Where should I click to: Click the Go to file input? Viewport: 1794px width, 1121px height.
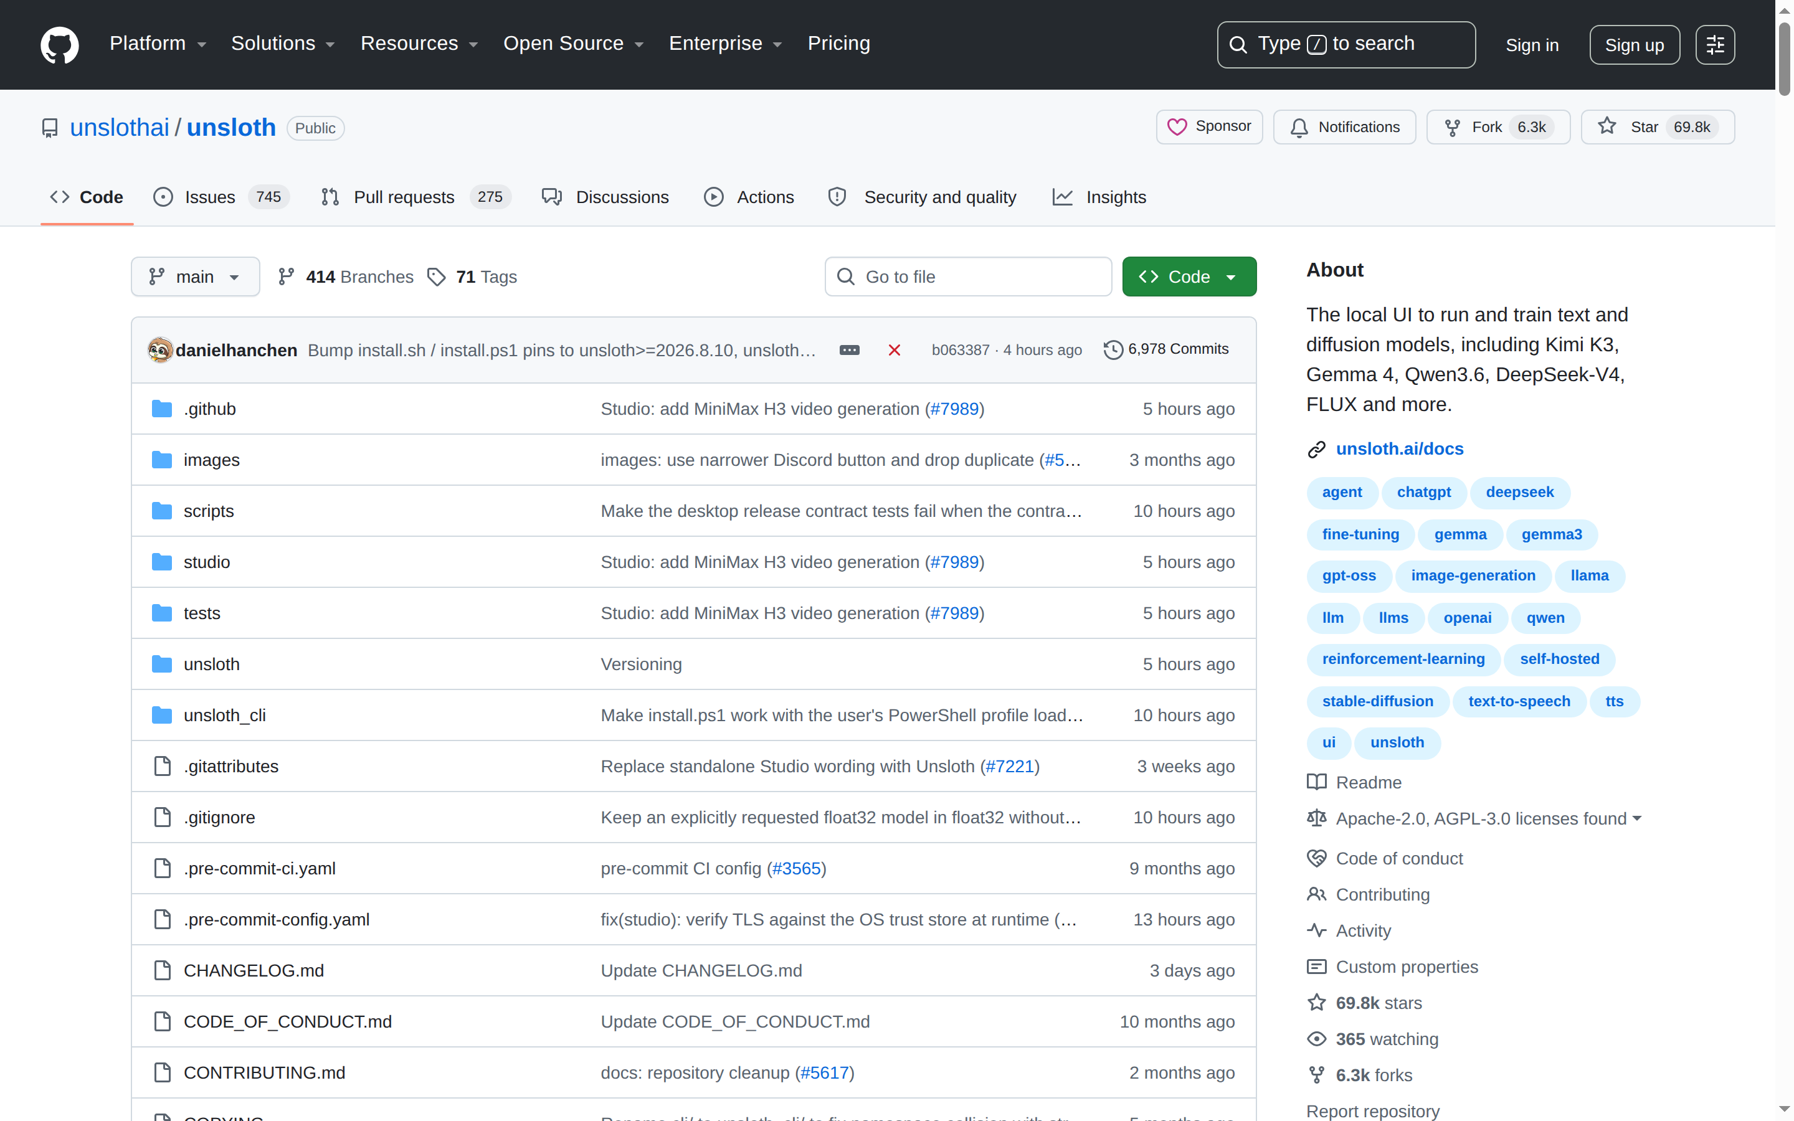click(968, 277)
